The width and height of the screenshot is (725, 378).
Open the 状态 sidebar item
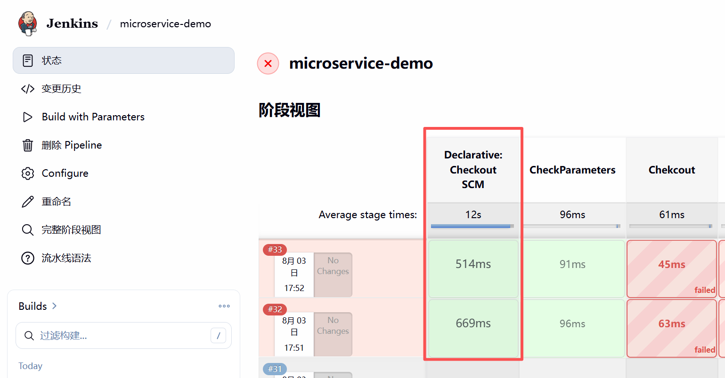(x=123, y=61)
